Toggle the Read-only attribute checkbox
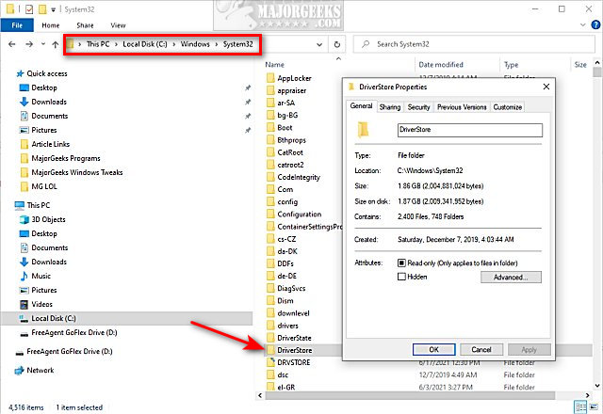 click(x=401, y=263)
